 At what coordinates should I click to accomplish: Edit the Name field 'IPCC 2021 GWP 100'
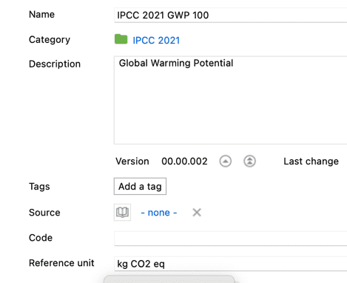point(230,16)
